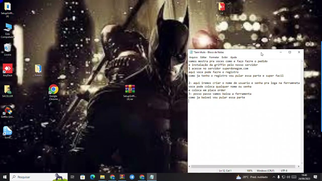This screenshot has width=322, height=181.
Task: Click the left arrow of Notepad's horizontal scrollbar
Action: (189, 166)
